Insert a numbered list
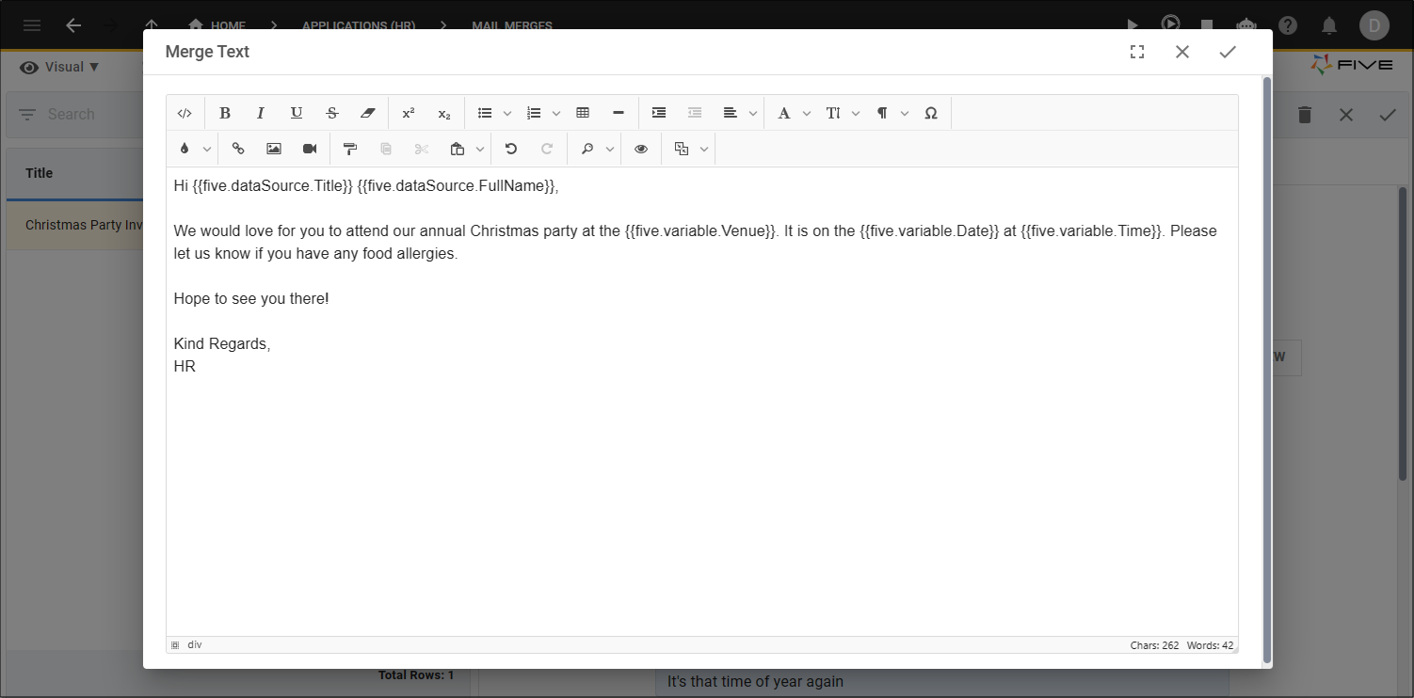This screenshot has height=698, width=1414. point(534,113)
